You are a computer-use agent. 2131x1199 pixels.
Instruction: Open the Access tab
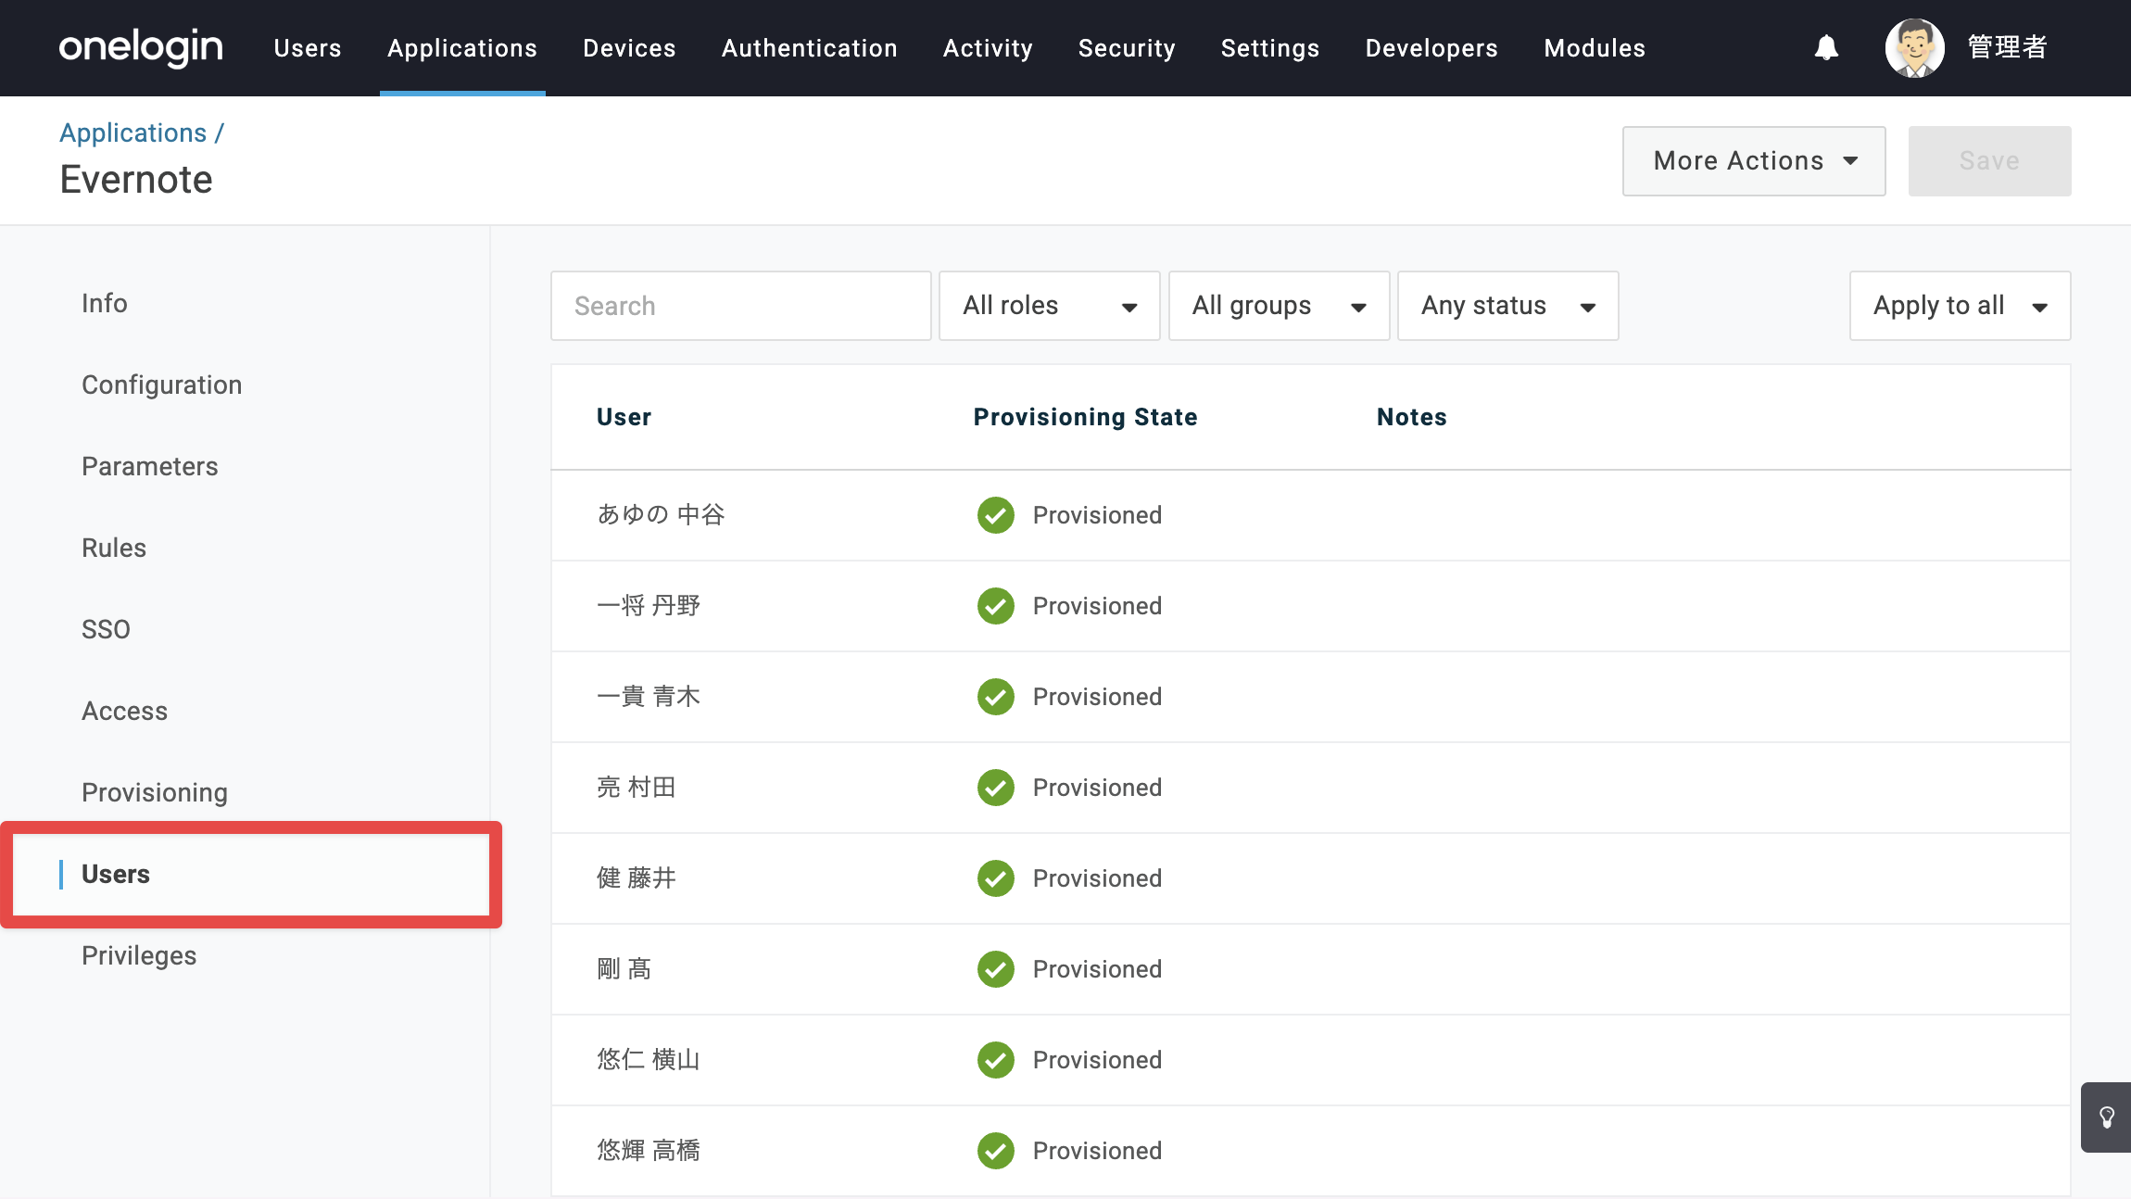[125, 711]
